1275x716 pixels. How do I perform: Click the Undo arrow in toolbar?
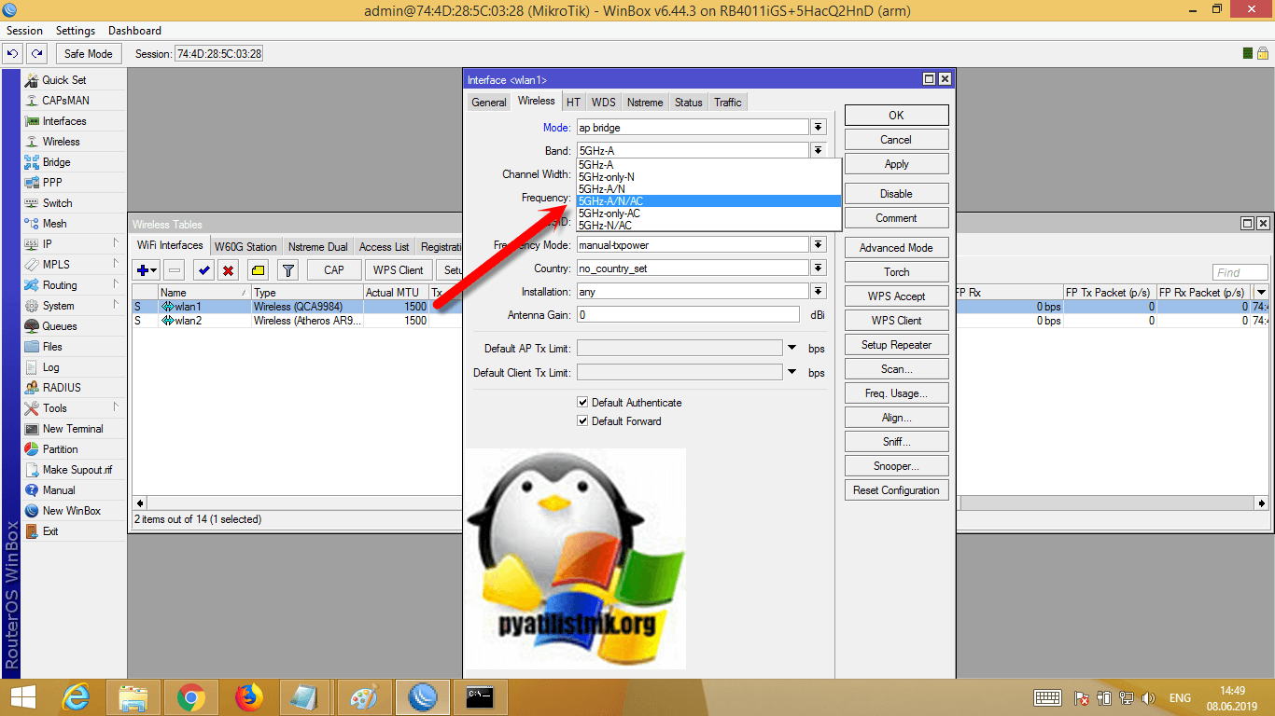13,54
